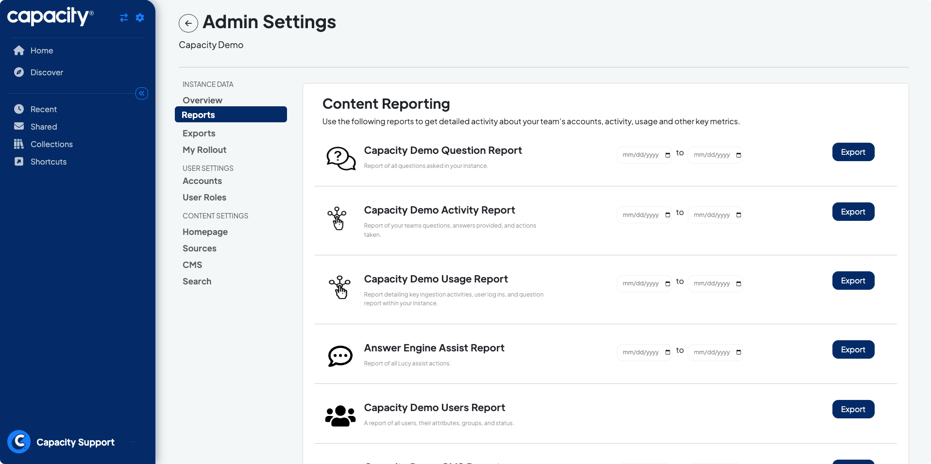
Task: Open Shortcuts in the left sidebar
Action: click(x=48, y=162)
